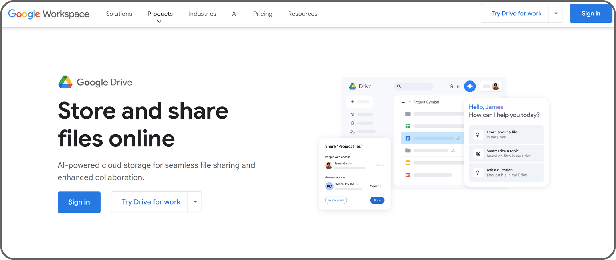Open the apps grid icon
Image resolution: width=616 pixels, height=260 pixels.
(459, 87)
